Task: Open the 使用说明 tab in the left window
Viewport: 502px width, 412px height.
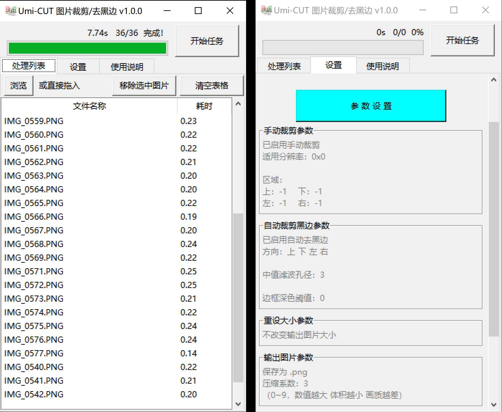Action: click(x=127, y=66)
